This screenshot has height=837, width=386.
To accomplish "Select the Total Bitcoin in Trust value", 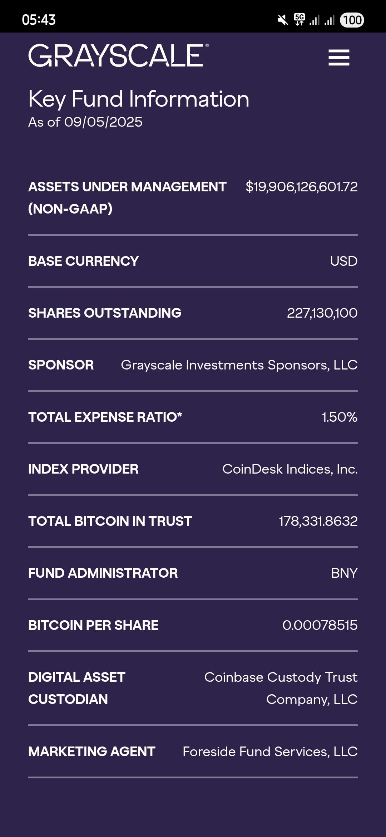I will point(318,521).
